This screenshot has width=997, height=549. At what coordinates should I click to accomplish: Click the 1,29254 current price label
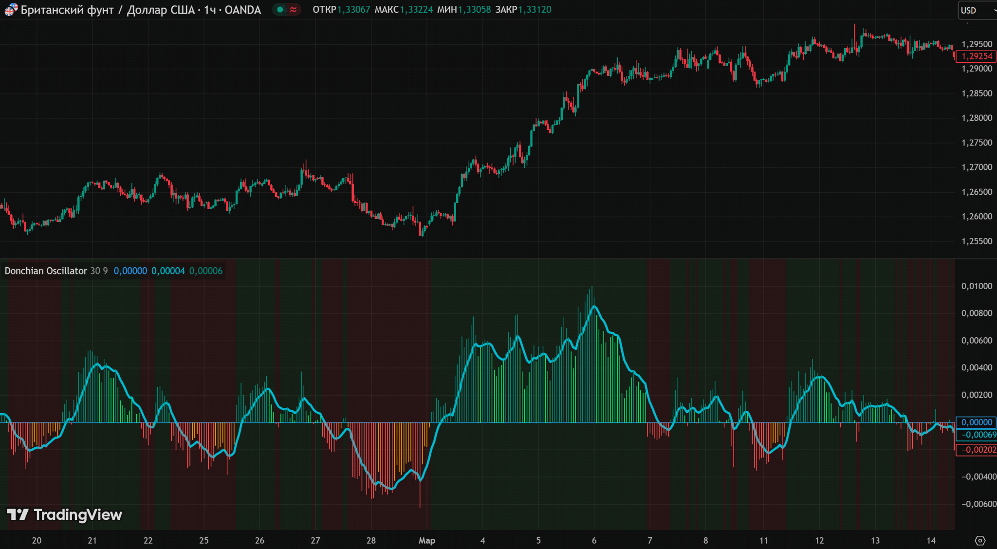[976, 56]
